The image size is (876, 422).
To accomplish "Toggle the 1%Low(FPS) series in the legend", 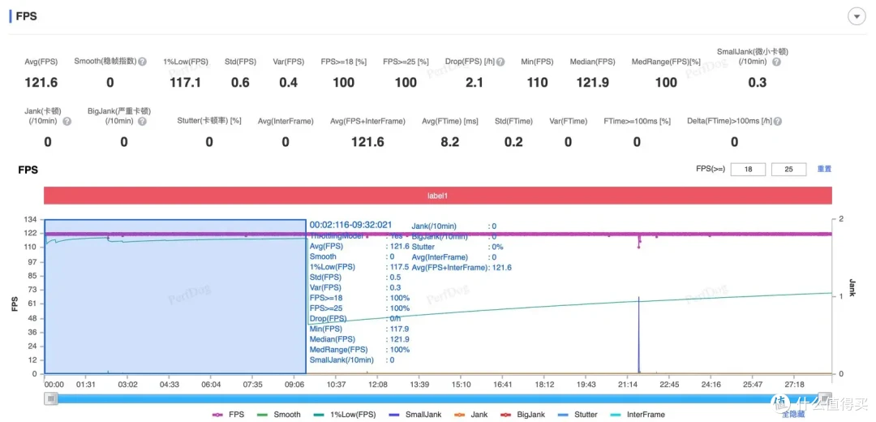I will (344, 415).
